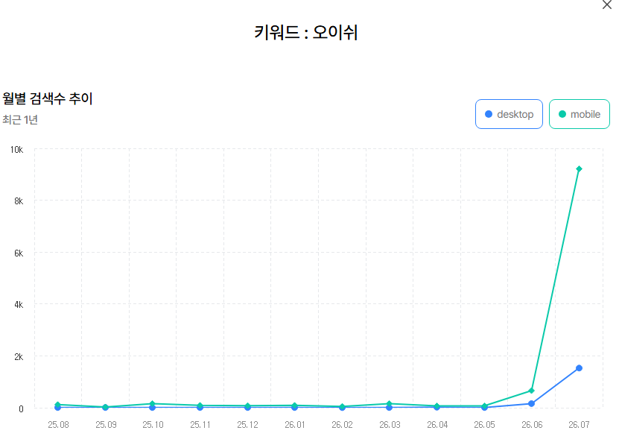
Task: Select the mobile marker at 26.03
Action: coord(390,404)
